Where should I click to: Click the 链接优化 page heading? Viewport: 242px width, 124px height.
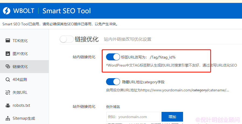[x=87, y=39]
